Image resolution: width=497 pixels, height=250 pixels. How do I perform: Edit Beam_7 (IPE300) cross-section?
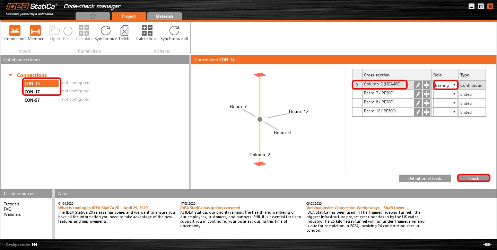tap(418, 94)
